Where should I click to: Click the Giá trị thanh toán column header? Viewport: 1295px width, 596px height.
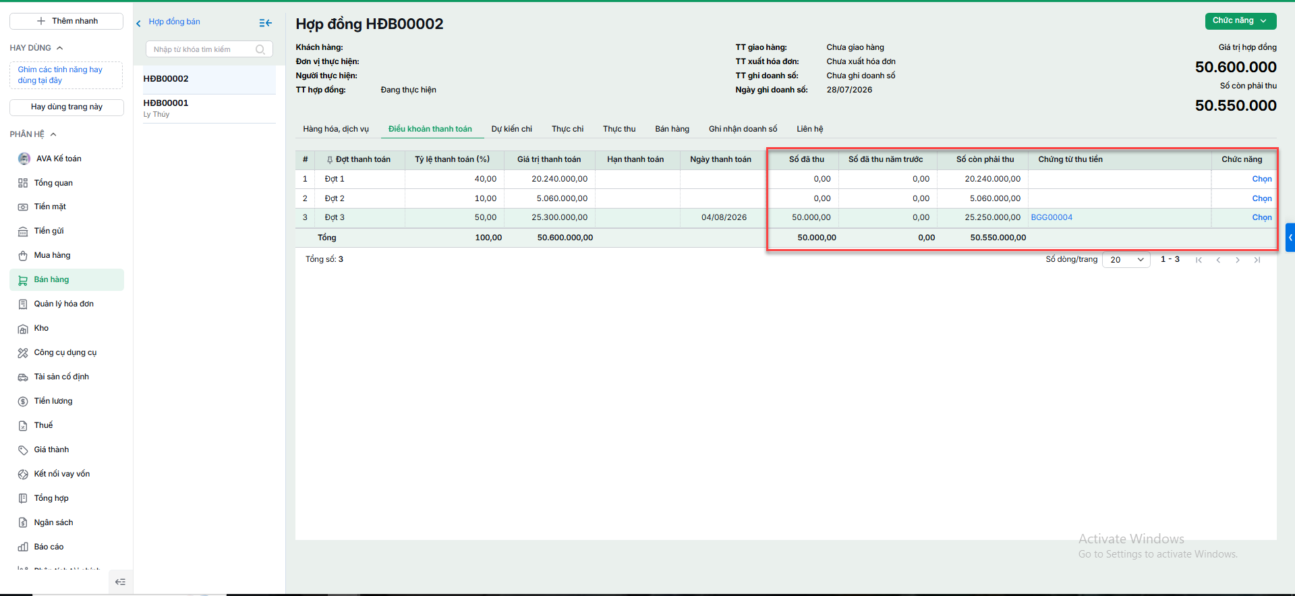pyautogui.click(x=549, y=159)
